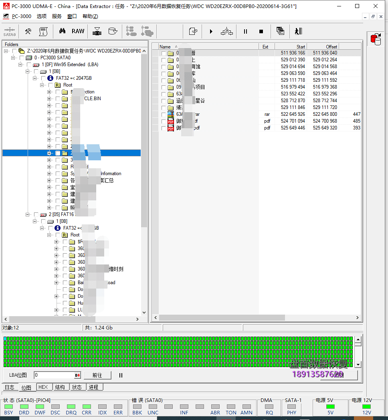Click the red database icon in the right sidebar
The height and width of the screenshot is (420, 388).
(376, 39)
